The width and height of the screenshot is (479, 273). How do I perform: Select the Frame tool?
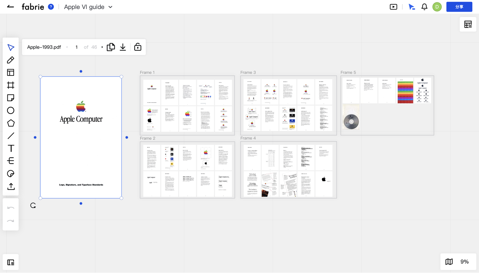11,85
